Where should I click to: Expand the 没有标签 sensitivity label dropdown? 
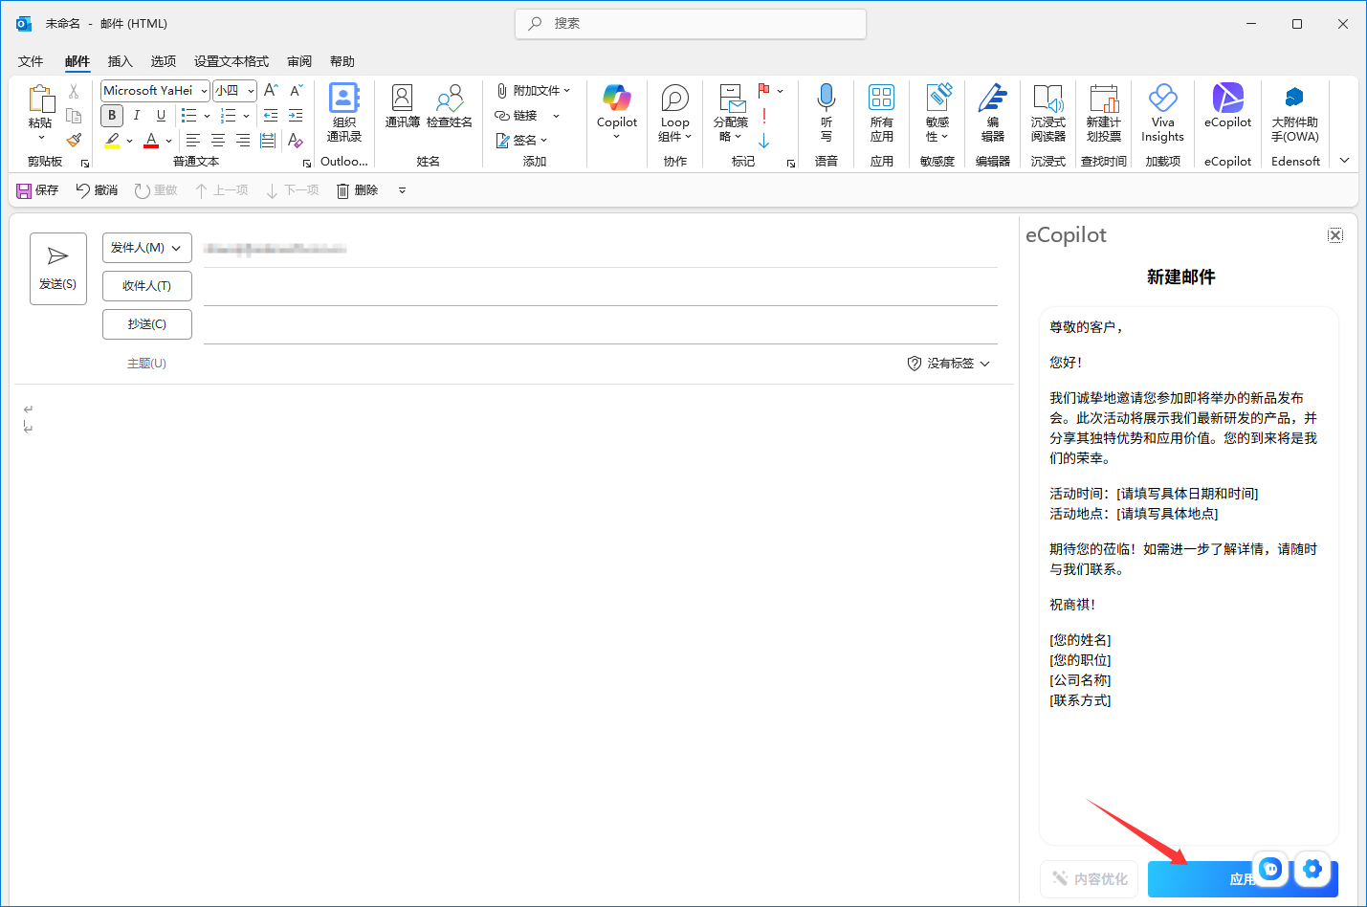(948, 364)
